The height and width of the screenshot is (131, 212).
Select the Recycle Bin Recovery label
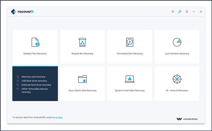coord(82,53)
